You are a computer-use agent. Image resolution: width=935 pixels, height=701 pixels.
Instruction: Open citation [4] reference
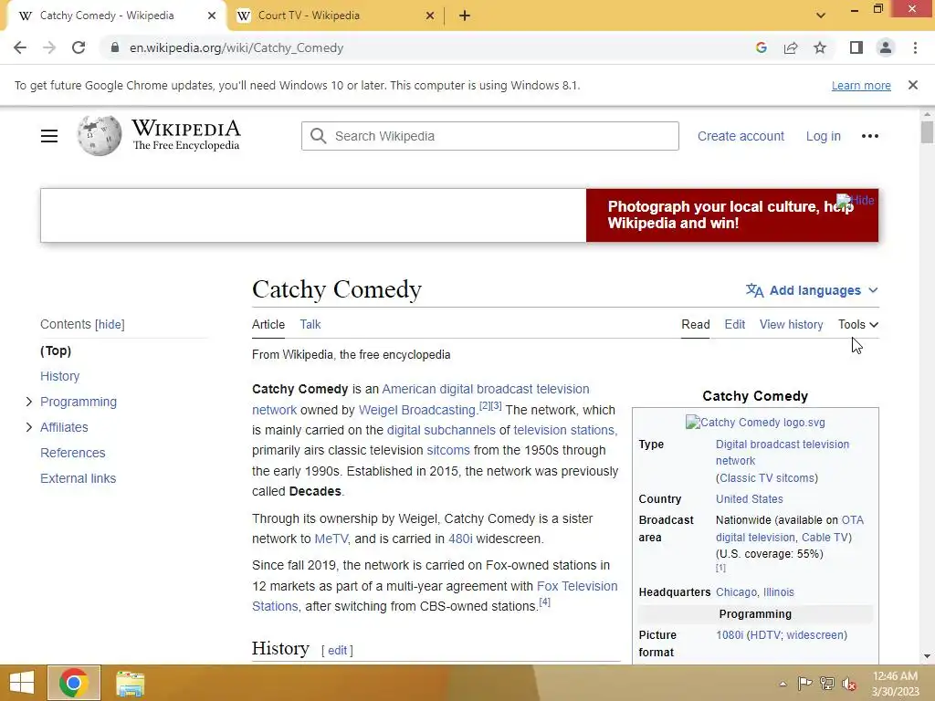(544, 602)
